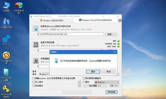Launch the CGI备份还原 desktop icon
Screen dimensions: 166x99
click(x=6, y=23)
